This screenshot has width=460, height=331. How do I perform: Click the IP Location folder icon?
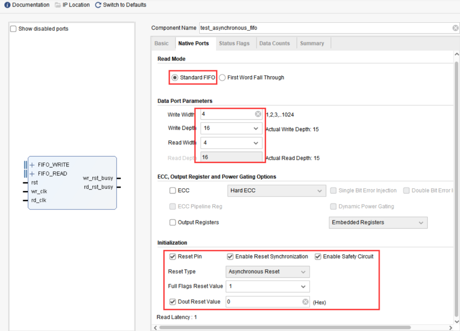tap(58, 5)
